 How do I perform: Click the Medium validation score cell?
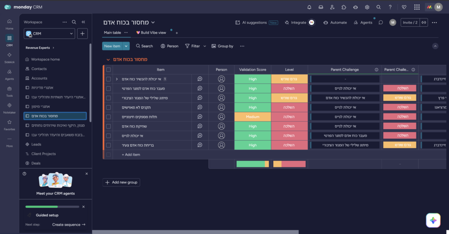[253, 117]
